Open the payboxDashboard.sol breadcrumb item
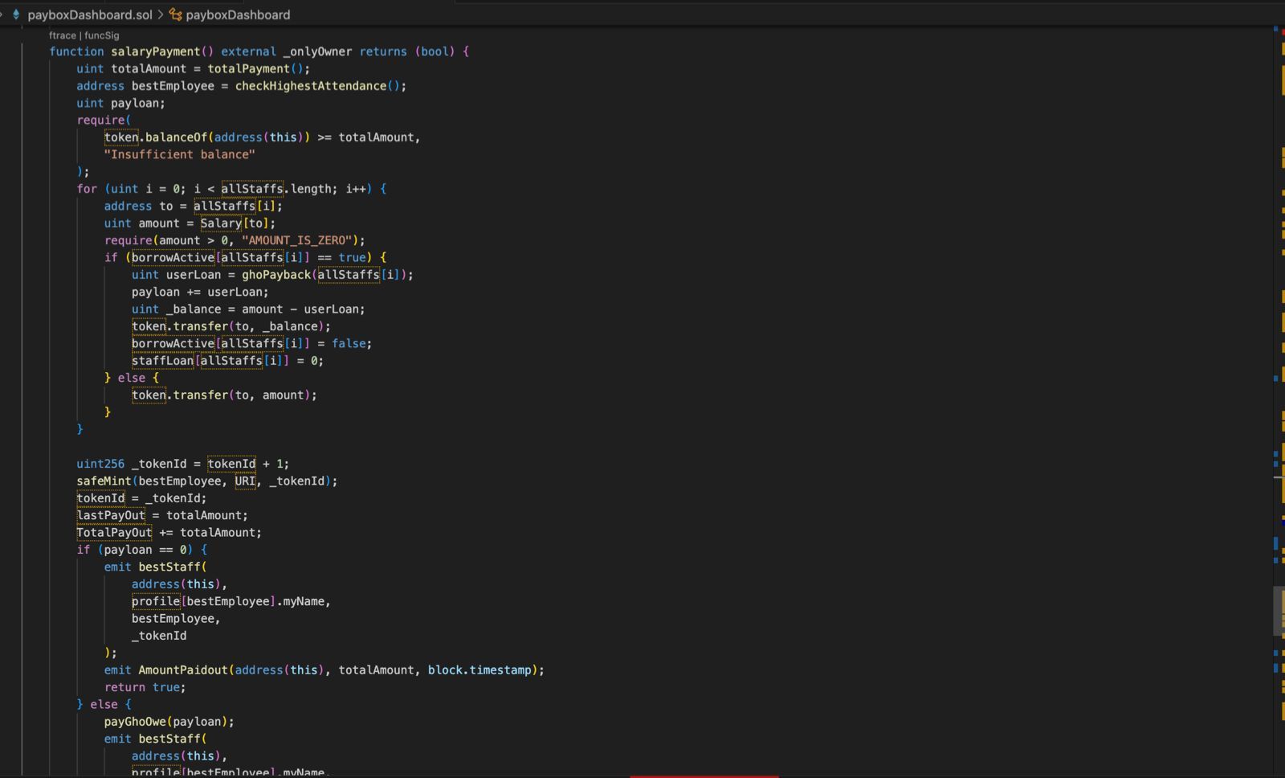 (x=90, y=14)
